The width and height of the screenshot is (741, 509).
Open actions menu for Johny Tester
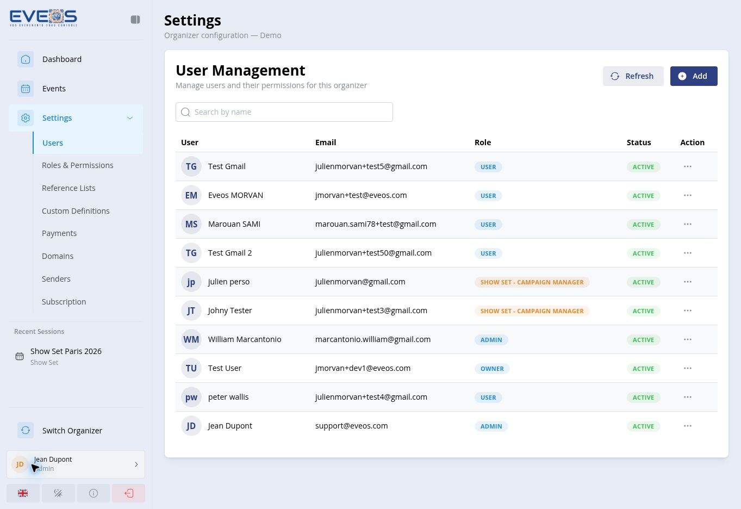pyautogui.click(x=688, y=311)
